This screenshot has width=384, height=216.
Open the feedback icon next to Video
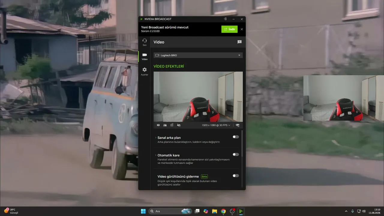click(239, 42)
